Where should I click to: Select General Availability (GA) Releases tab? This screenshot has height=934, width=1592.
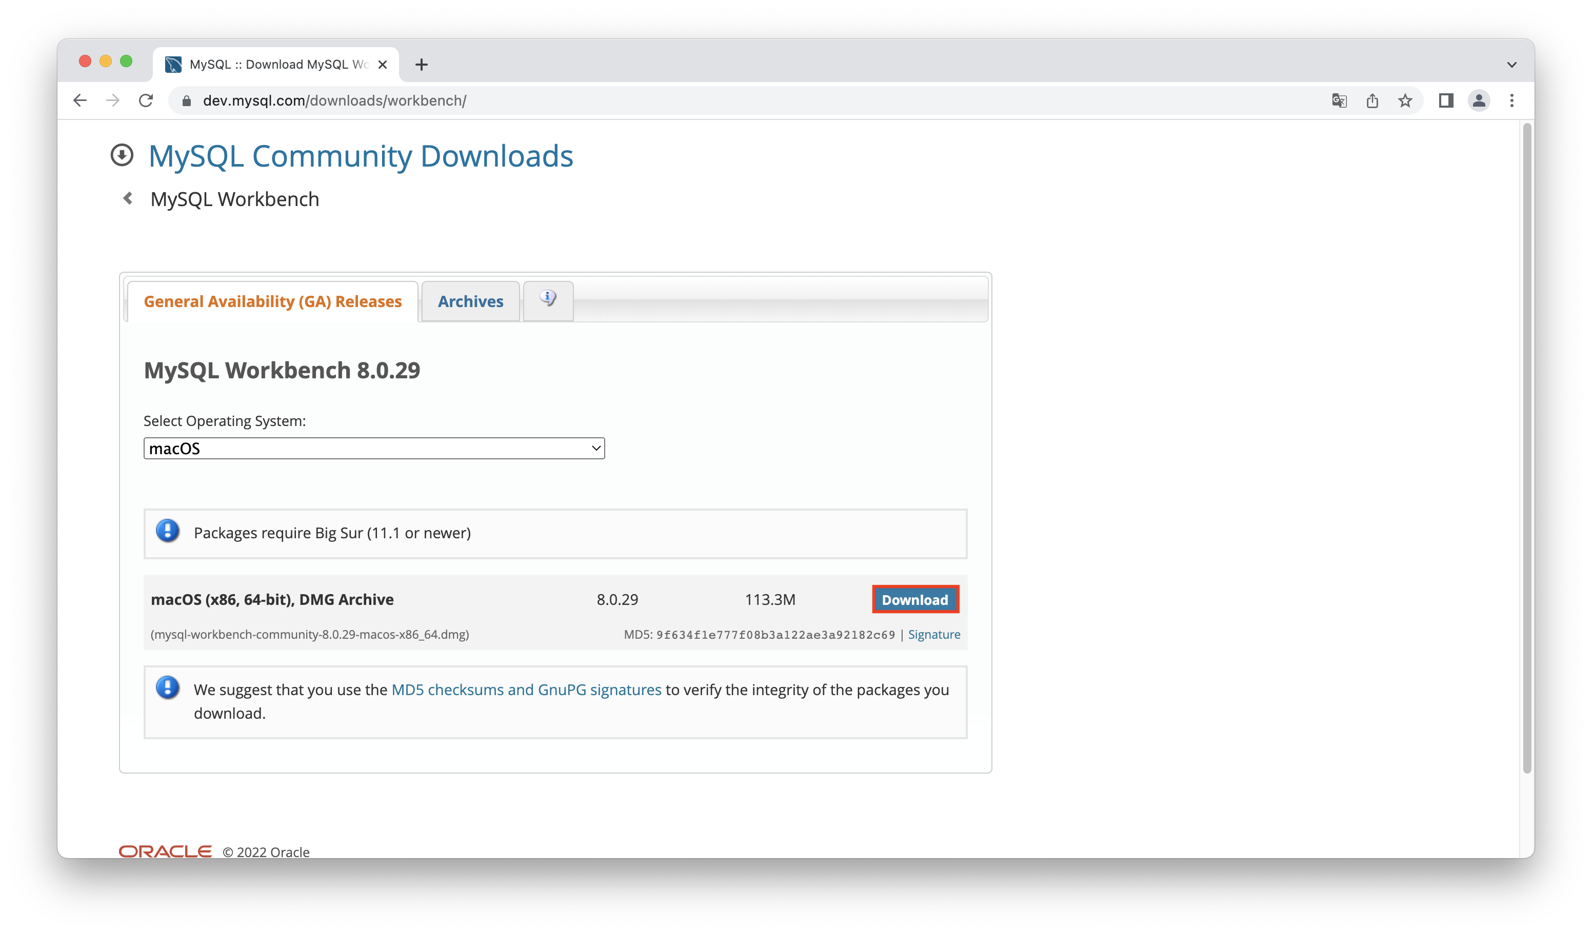[272, 301]
